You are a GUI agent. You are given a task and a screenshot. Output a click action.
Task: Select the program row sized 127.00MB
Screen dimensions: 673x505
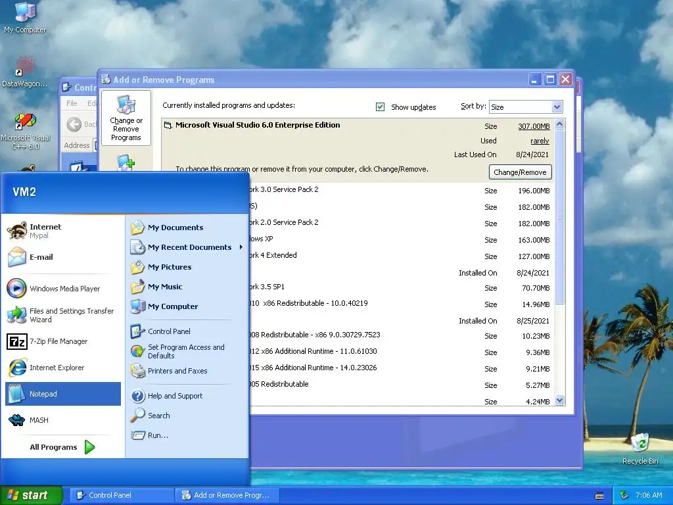pos(402,256)
